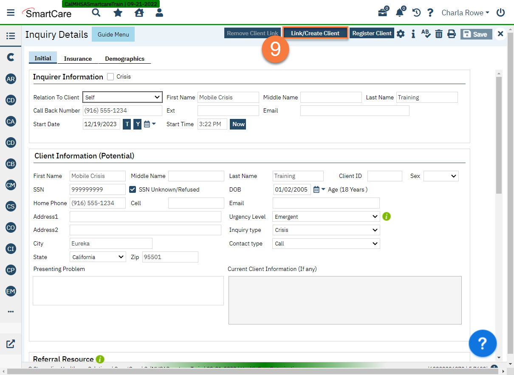View record information via the info icon
The image size is (514, 375).
413,34
